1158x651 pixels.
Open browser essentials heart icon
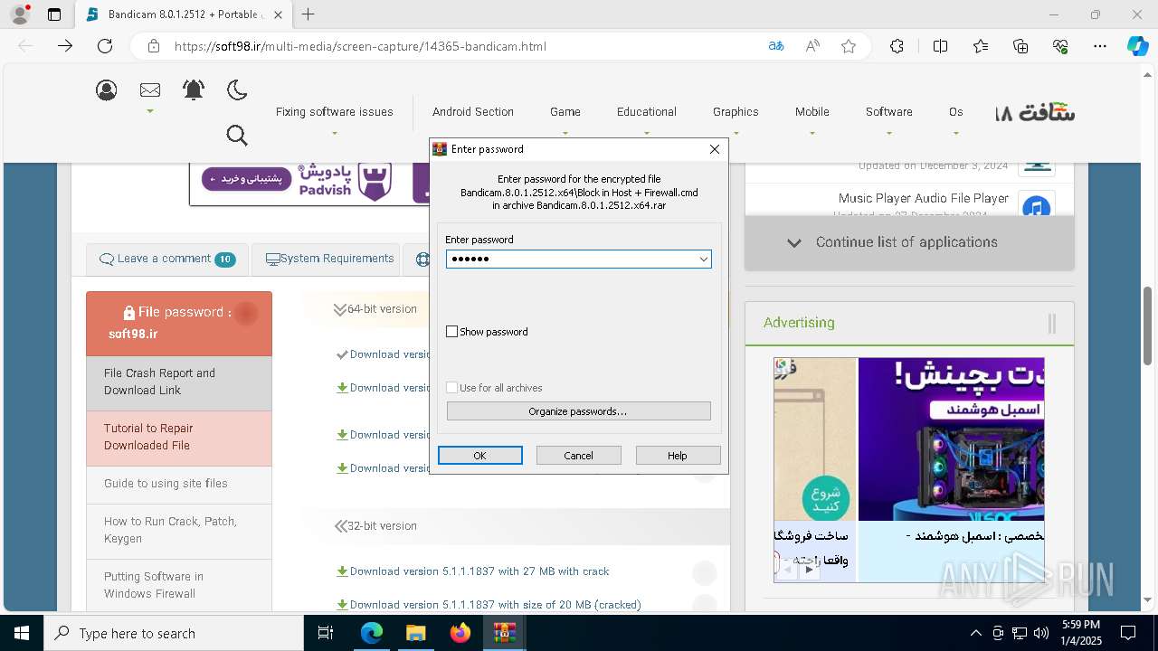[x=1060, y=46]
